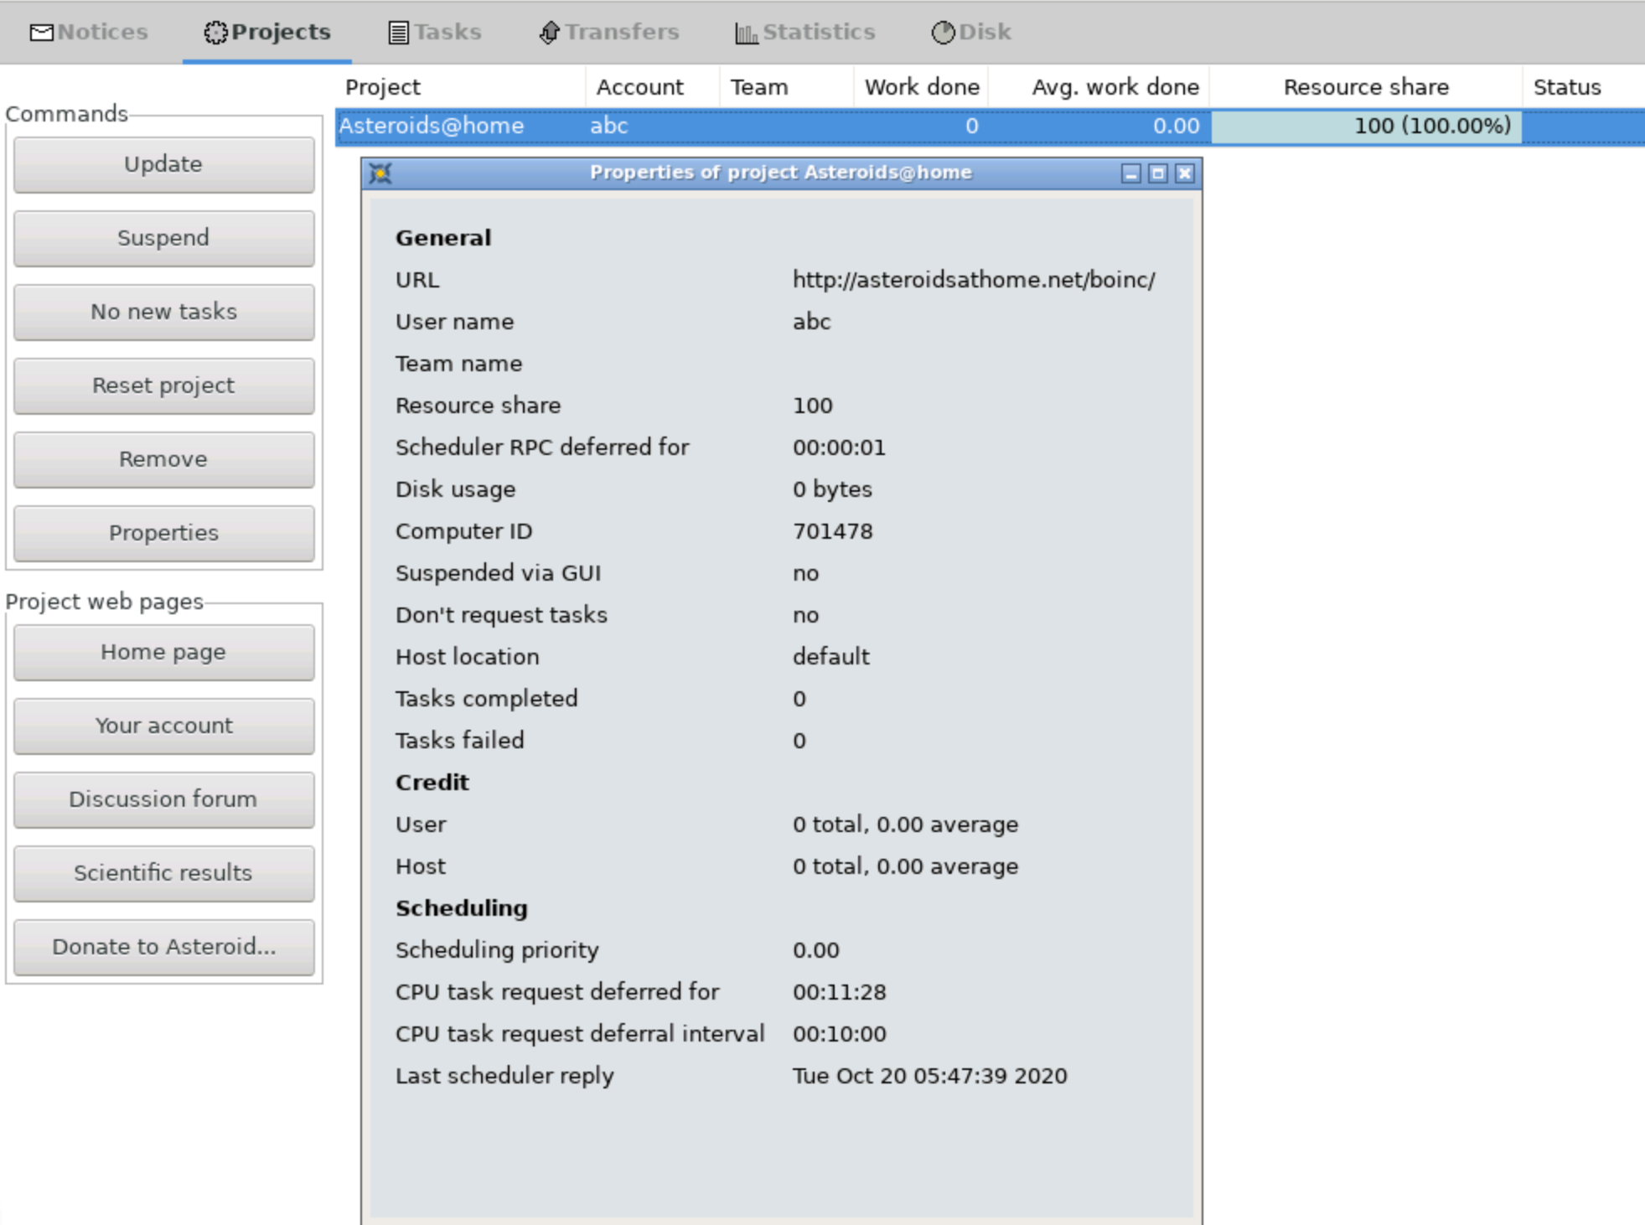Click the Work done value '0' in project row

pyautogui.click(x=971, y=127)
